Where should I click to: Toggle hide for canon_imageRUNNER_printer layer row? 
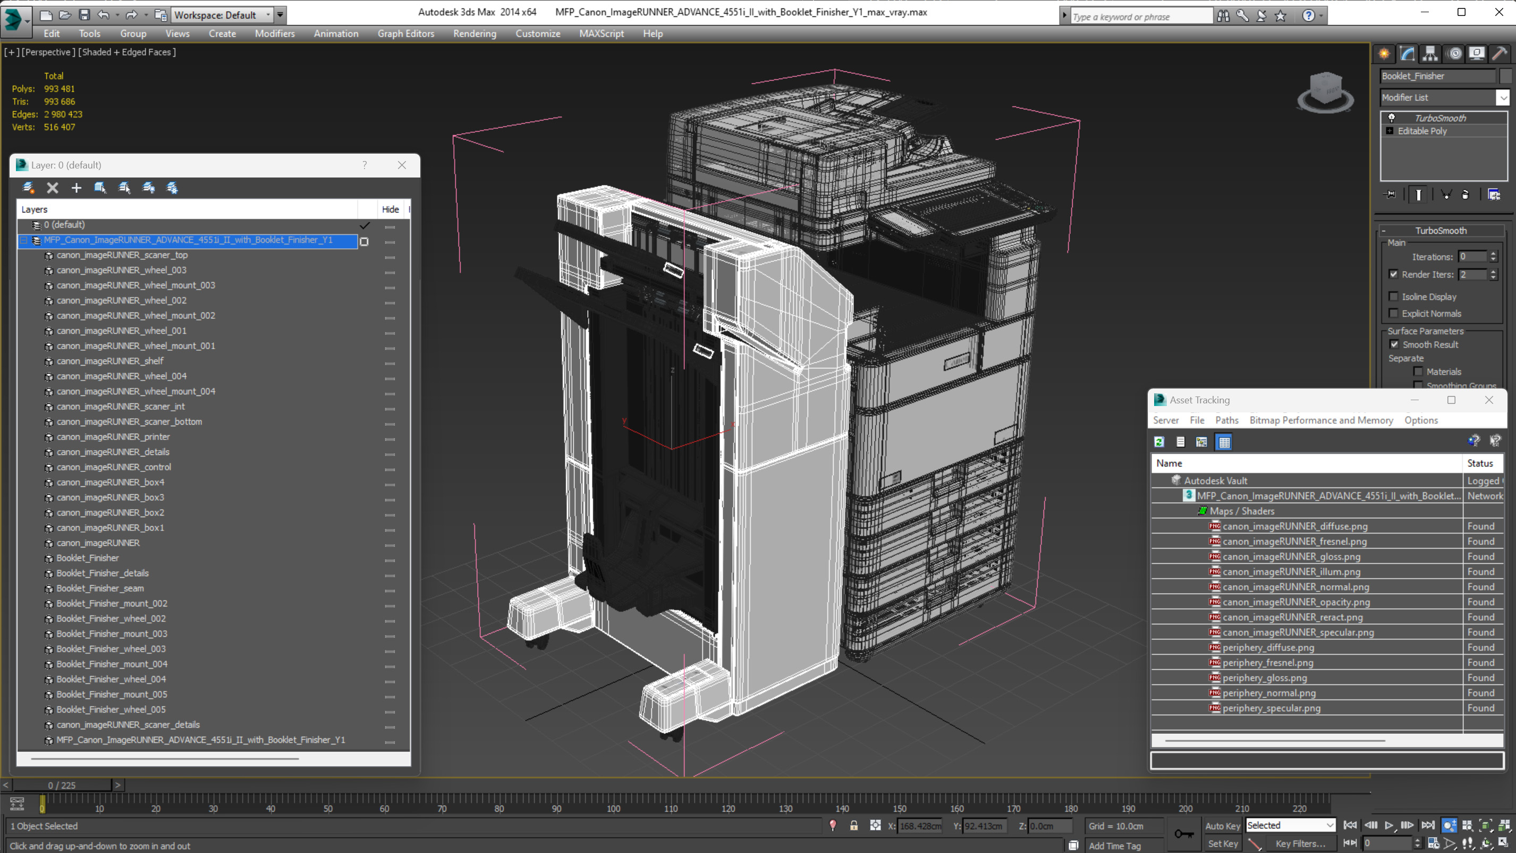pyautogui.click(x=389, y=437)
